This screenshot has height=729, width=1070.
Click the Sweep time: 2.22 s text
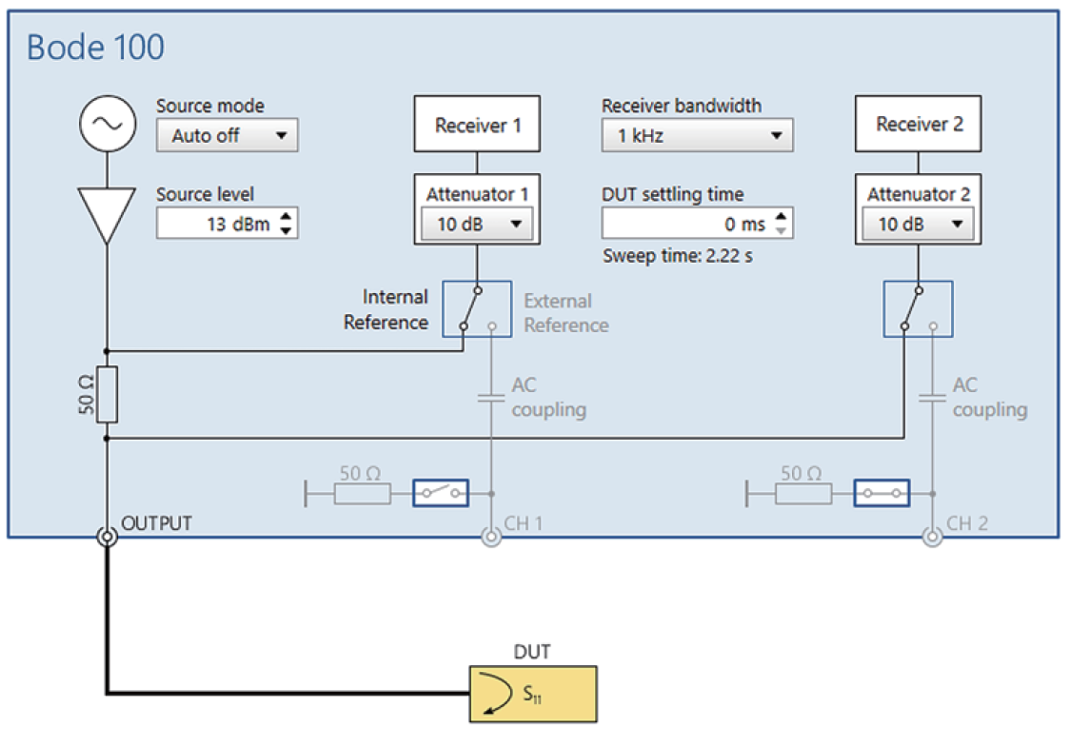(x=678, y=256)
